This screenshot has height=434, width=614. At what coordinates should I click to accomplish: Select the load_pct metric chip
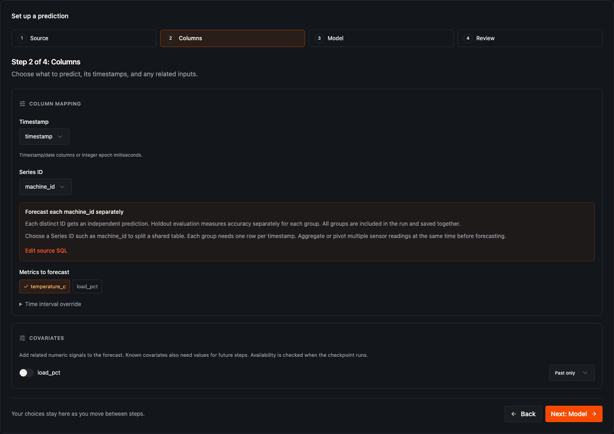pos(87,286)
